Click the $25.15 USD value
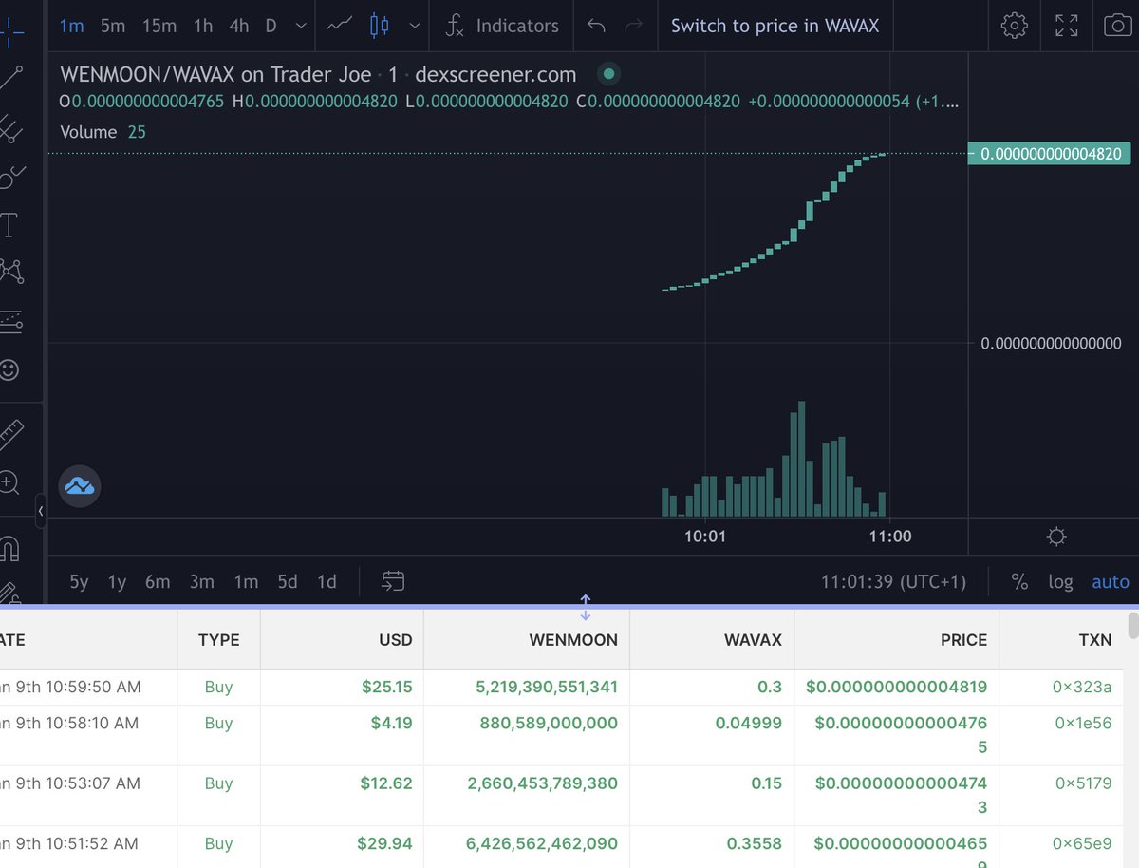This screenshot has height=868, width=1139. coord(387,687)
